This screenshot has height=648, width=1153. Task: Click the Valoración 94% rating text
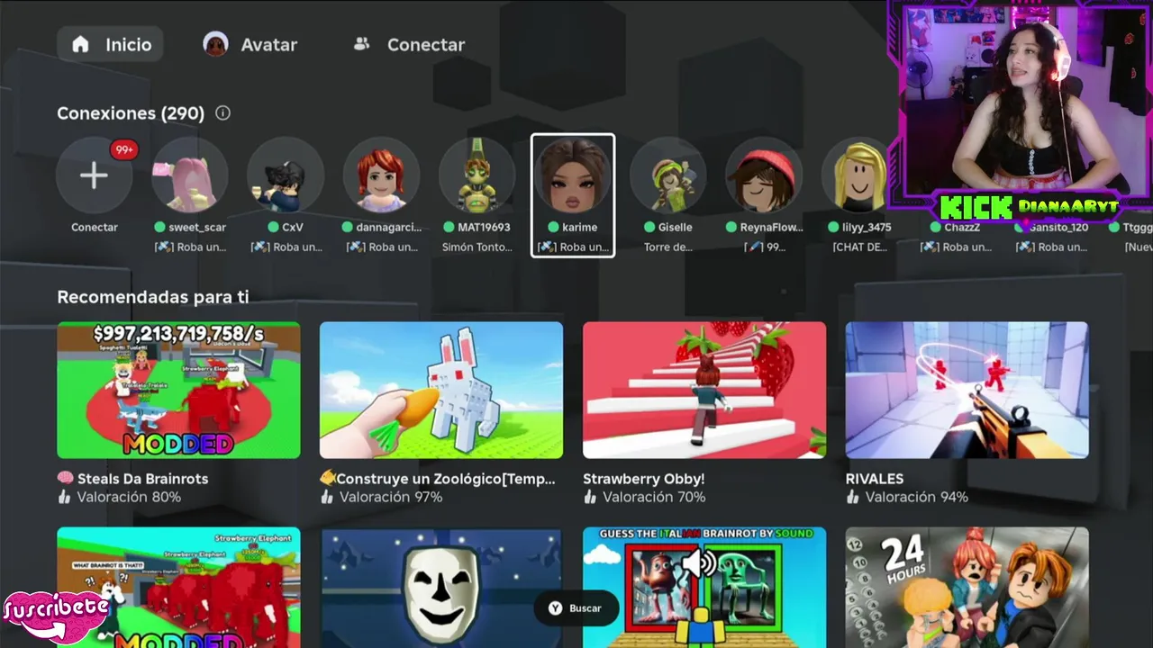(917, 497)
